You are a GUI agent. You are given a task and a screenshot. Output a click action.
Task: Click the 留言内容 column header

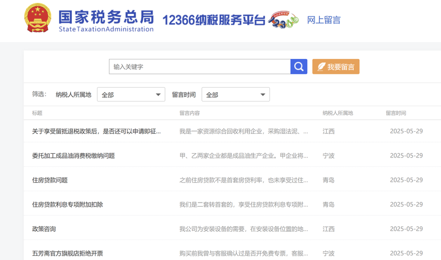coord(190,113)
